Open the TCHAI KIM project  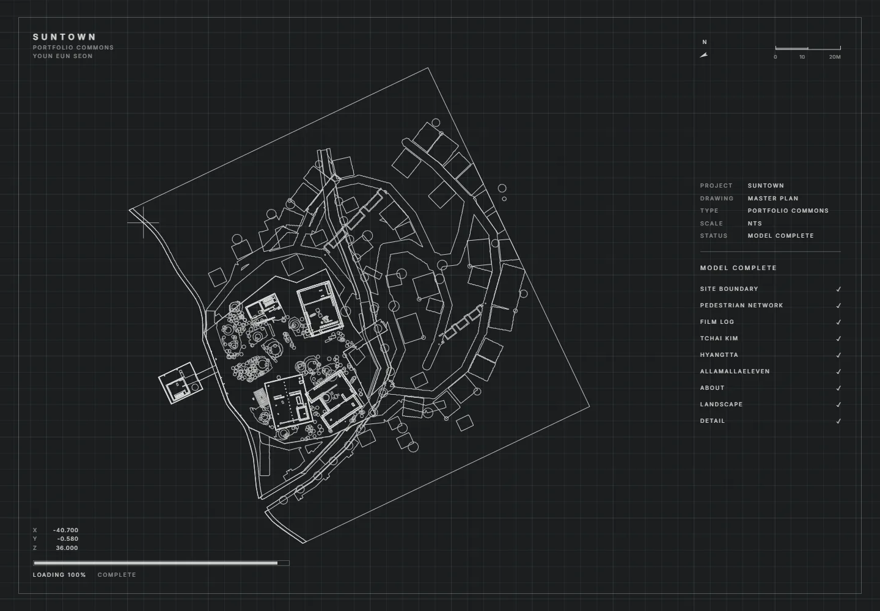[719, 338]
